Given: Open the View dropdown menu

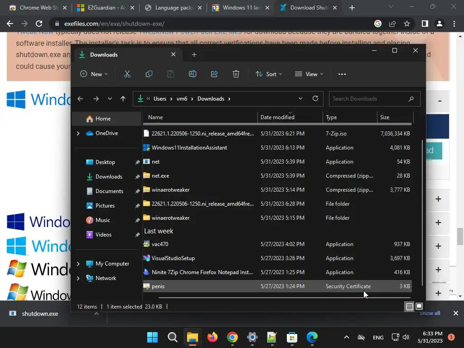Looking at the screenshot, I should [309, 74].
